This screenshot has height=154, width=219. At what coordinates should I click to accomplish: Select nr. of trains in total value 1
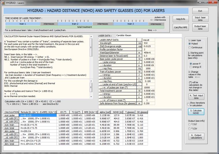click(149, 100)
